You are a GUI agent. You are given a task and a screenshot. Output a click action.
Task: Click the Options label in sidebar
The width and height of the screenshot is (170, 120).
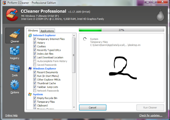pyautogui.click(x=15, y=92)
